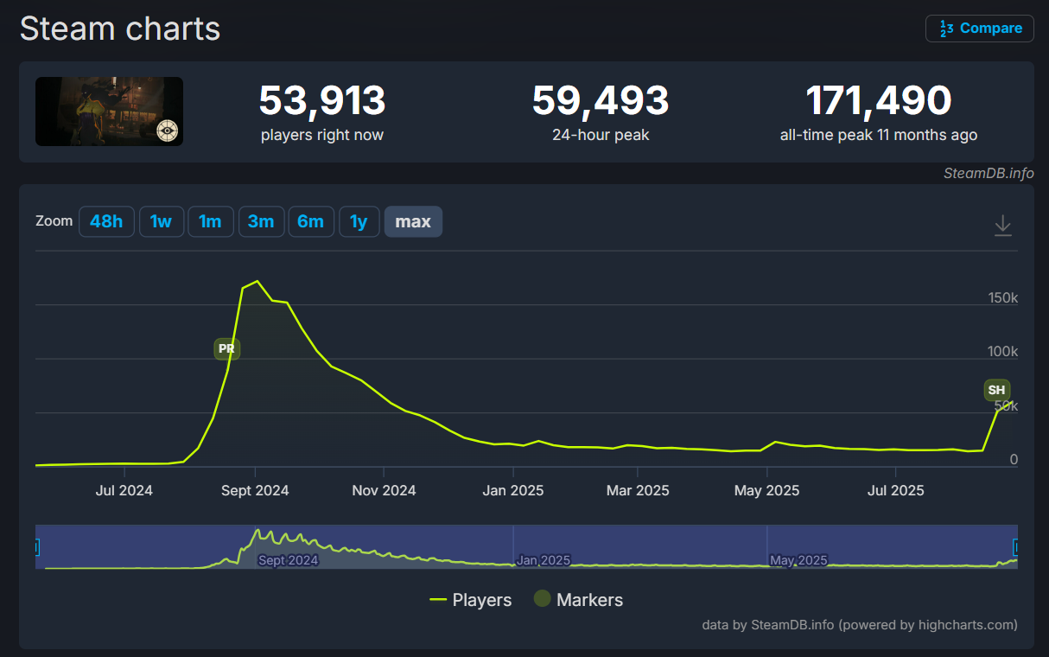This screenshot has height=657, width=1049.
Task: Set chart zoom to 48h
Action: coord(106,221)
